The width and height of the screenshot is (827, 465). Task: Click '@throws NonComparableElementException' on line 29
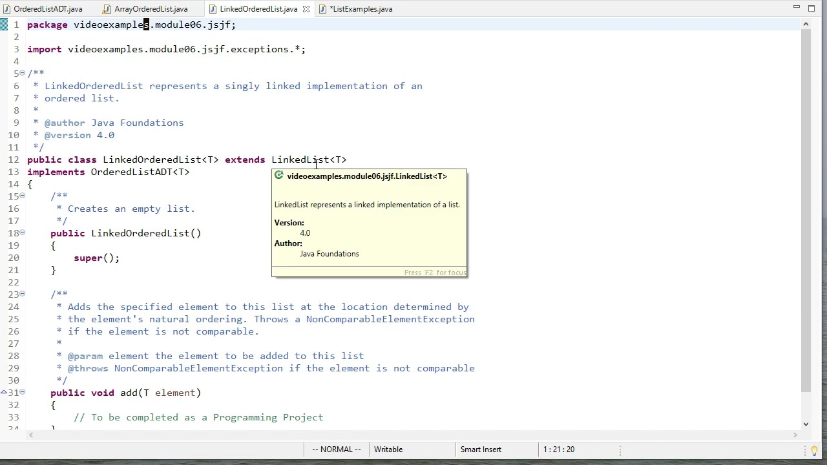[x=175, y=368]
